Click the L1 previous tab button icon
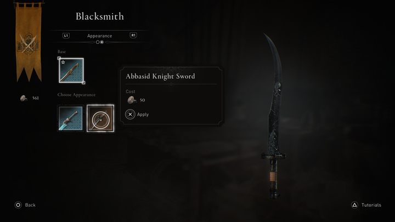 coord(66,36)
